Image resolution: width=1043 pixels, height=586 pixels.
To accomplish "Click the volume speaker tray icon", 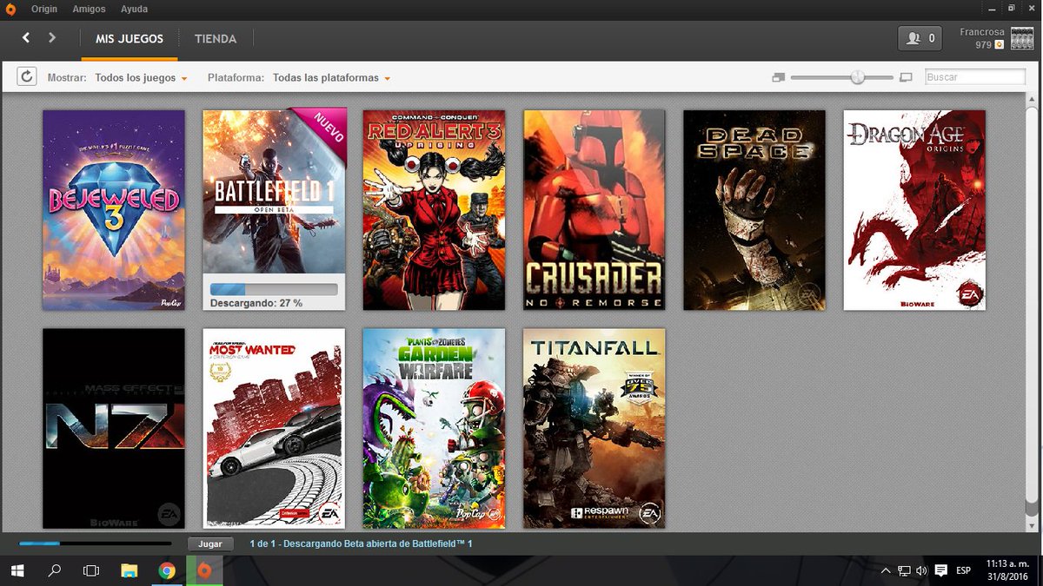I will [922, 570].
